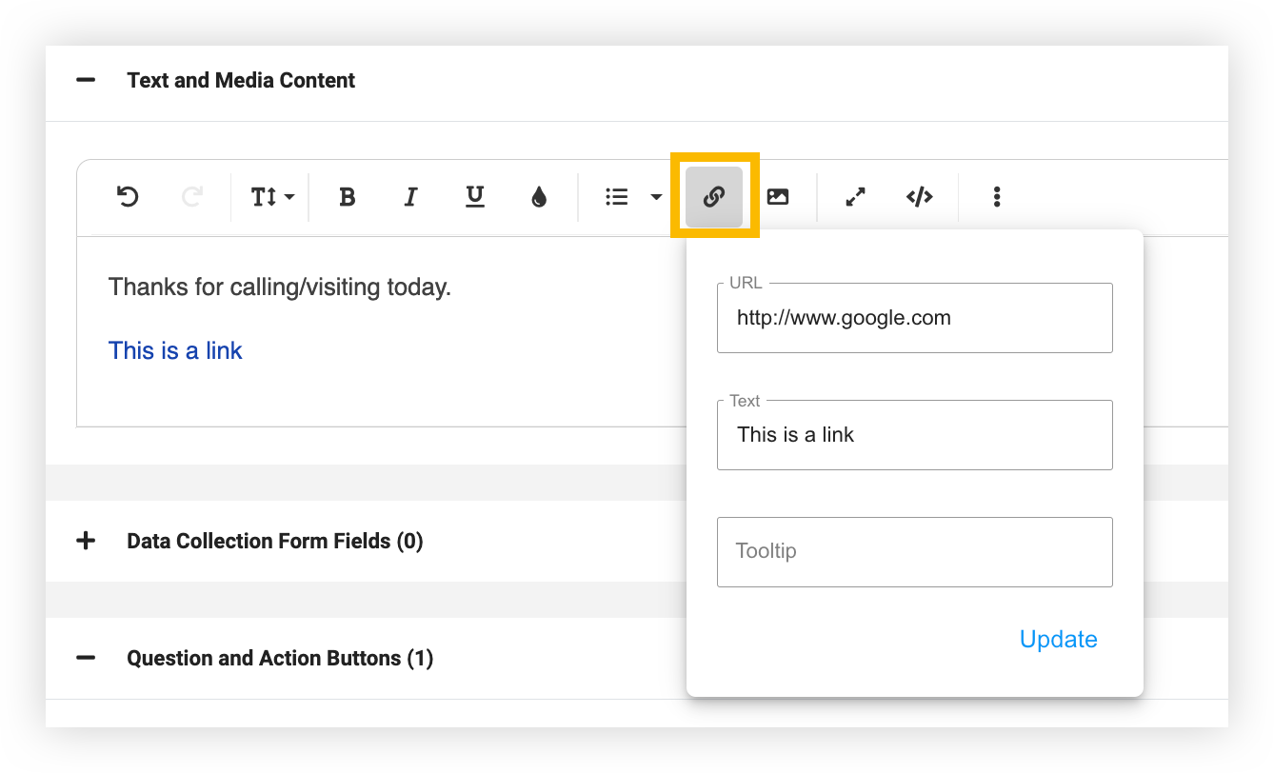
Task: Click the bullet list icon
Action: pyautogui.click(x=617, y=197)
